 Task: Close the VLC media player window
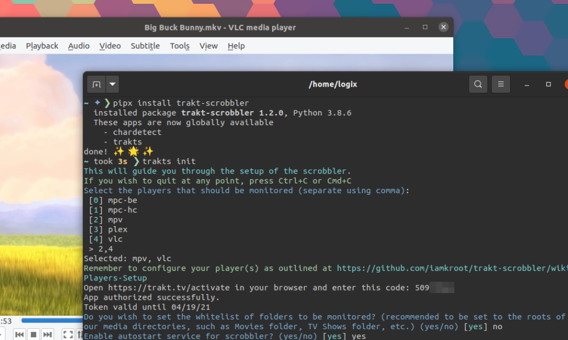tap(444, 27)
